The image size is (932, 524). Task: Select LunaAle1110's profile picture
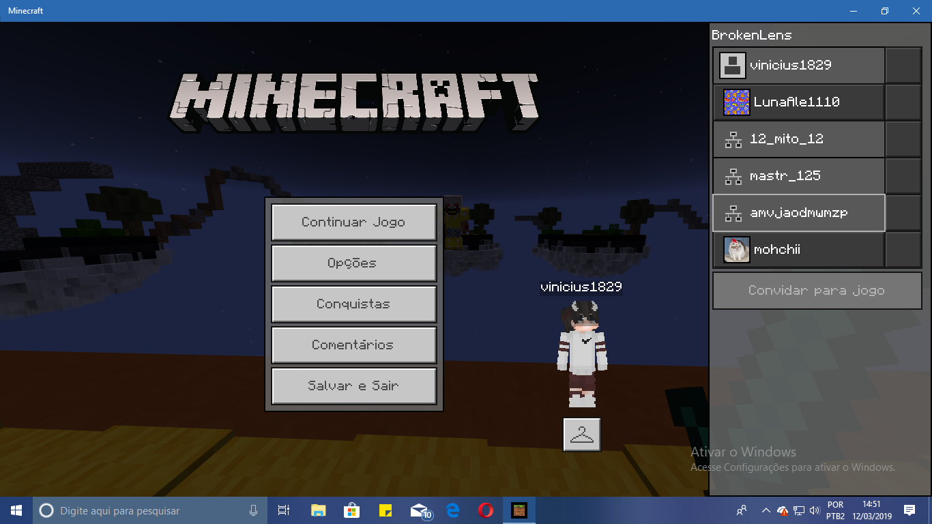pyautogui.click(x=737, y=102)
